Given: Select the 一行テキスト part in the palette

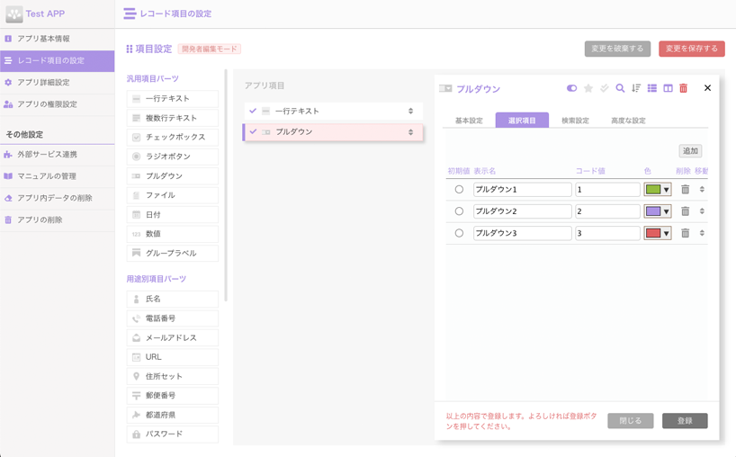Looking at the screenshot, I should pos(172,99).
